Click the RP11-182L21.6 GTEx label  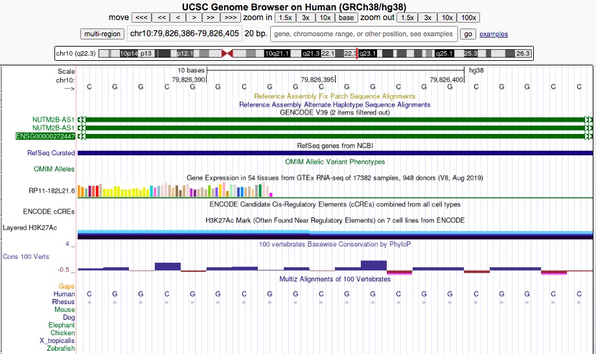(52, 191)
